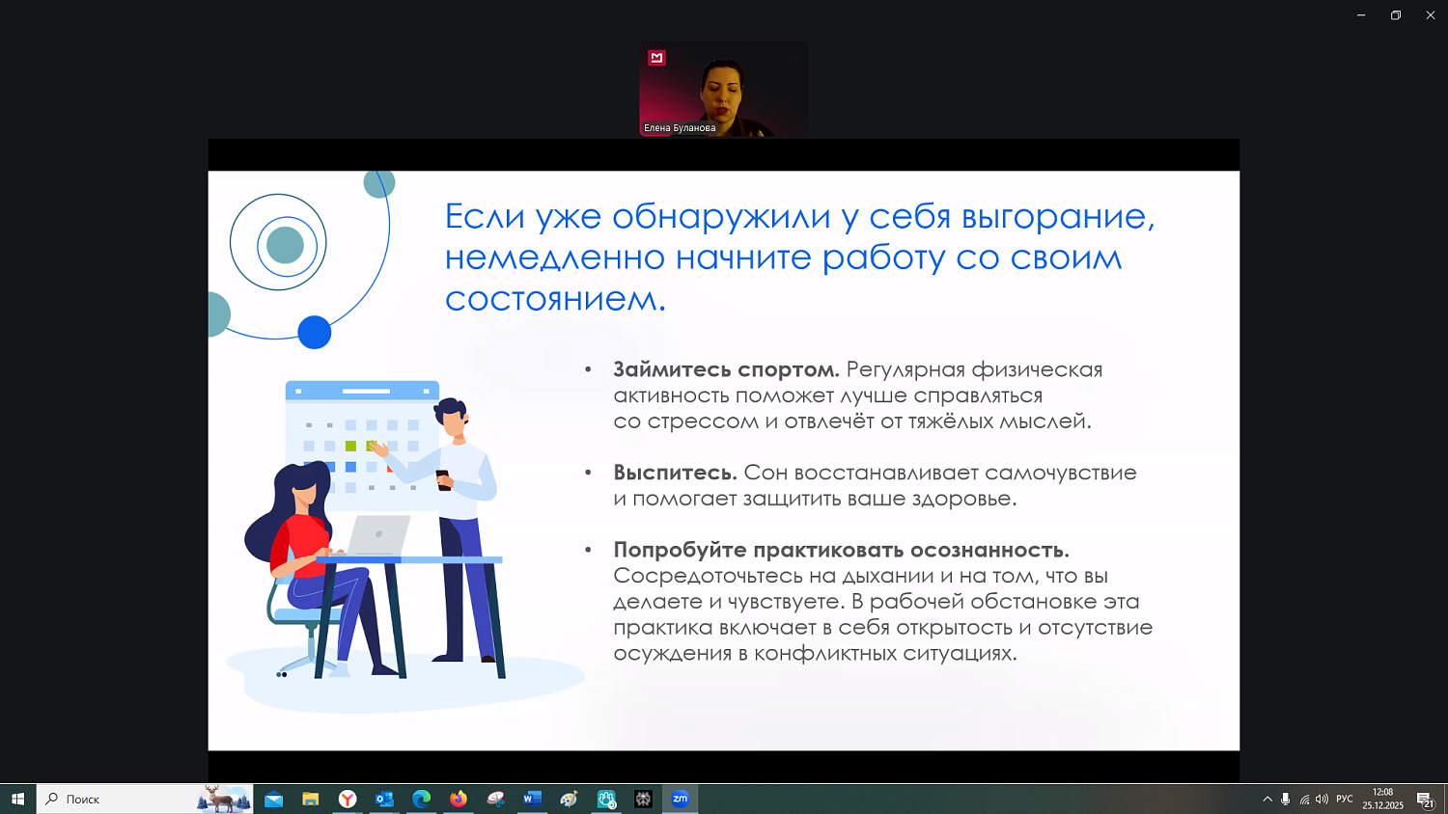Mute the microphone in the system tray
The image size is (1448, 814).
(x=1285, y=799)
